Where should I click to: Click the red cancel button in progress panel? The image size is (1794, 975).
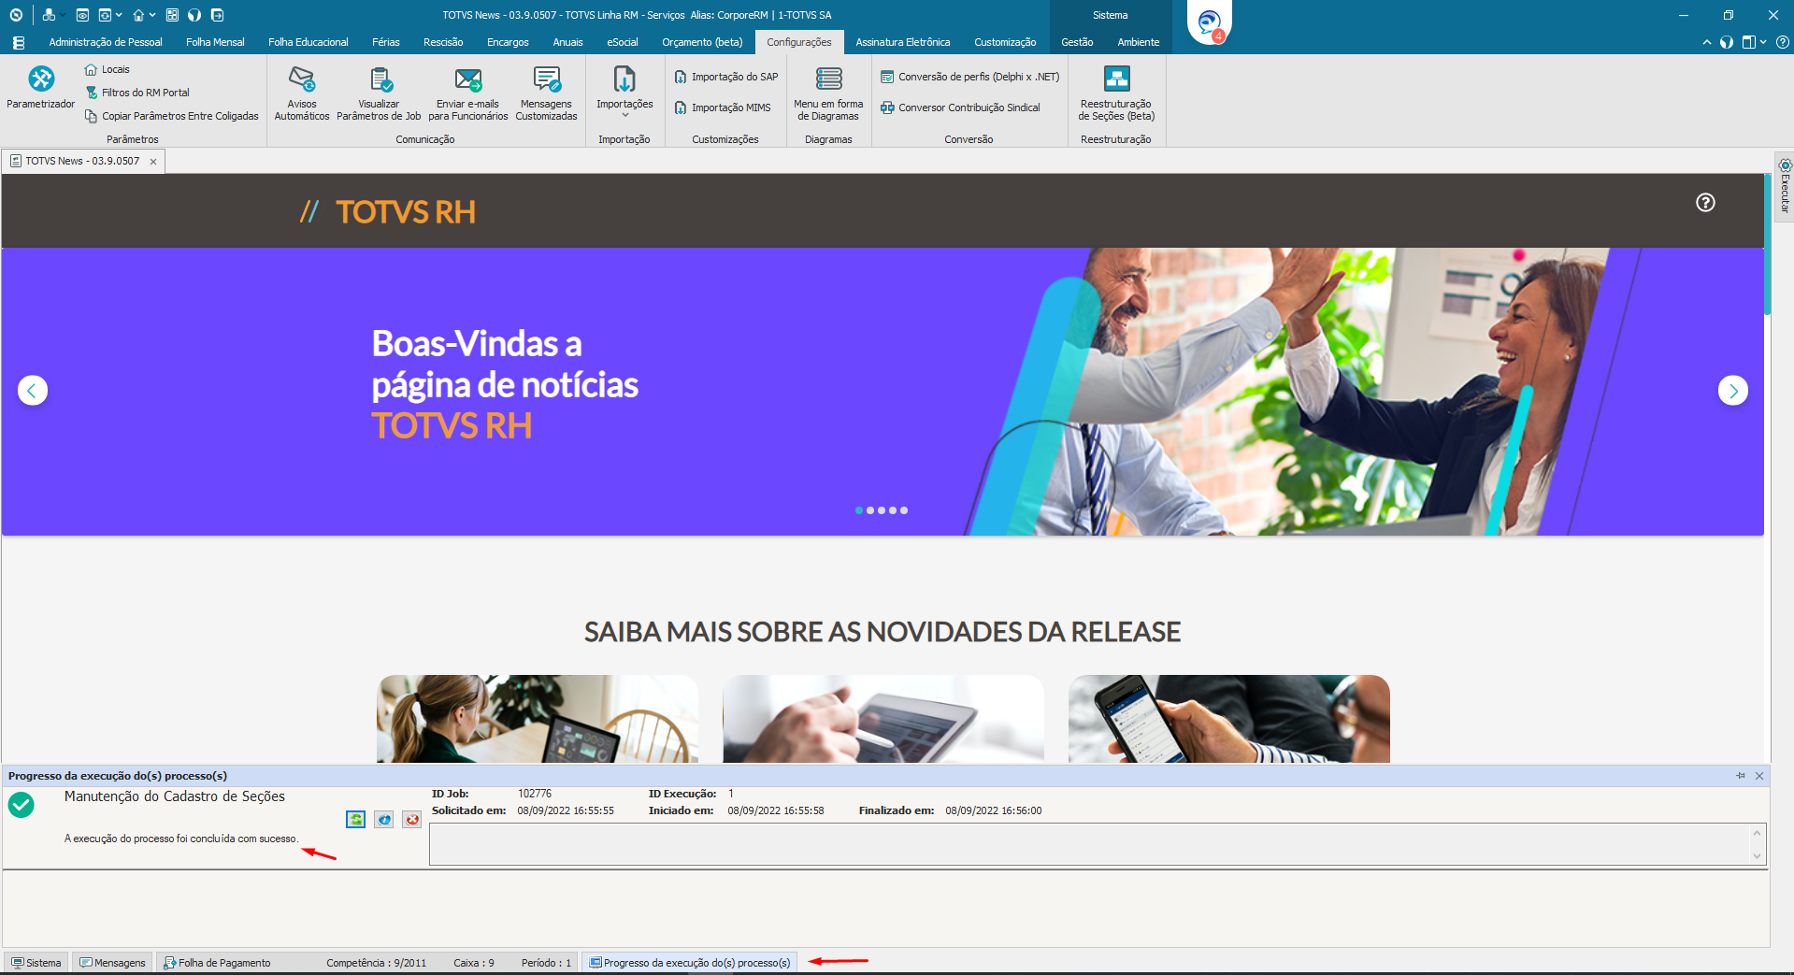412,819
